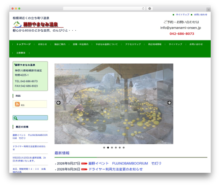This screenshot has height=186, width=220.
Task: Select the sixth slideshow dot
Action: point(124,148)
